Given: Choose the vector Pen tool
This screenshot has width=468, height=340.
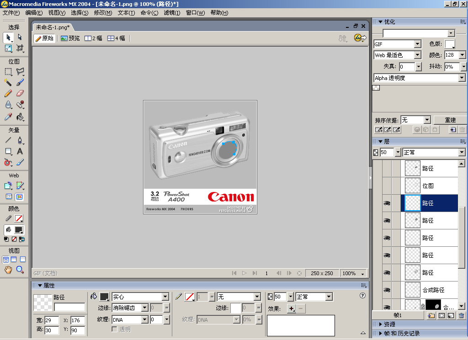Looking at the screenshot, I should pyautogui.click(x=20, y=140).
